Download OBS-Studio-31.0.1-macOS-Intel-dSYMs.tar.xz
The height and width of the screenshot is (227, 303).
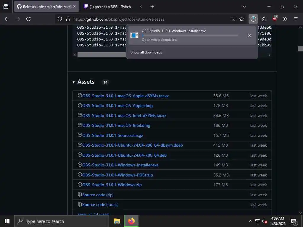point(124,116)
